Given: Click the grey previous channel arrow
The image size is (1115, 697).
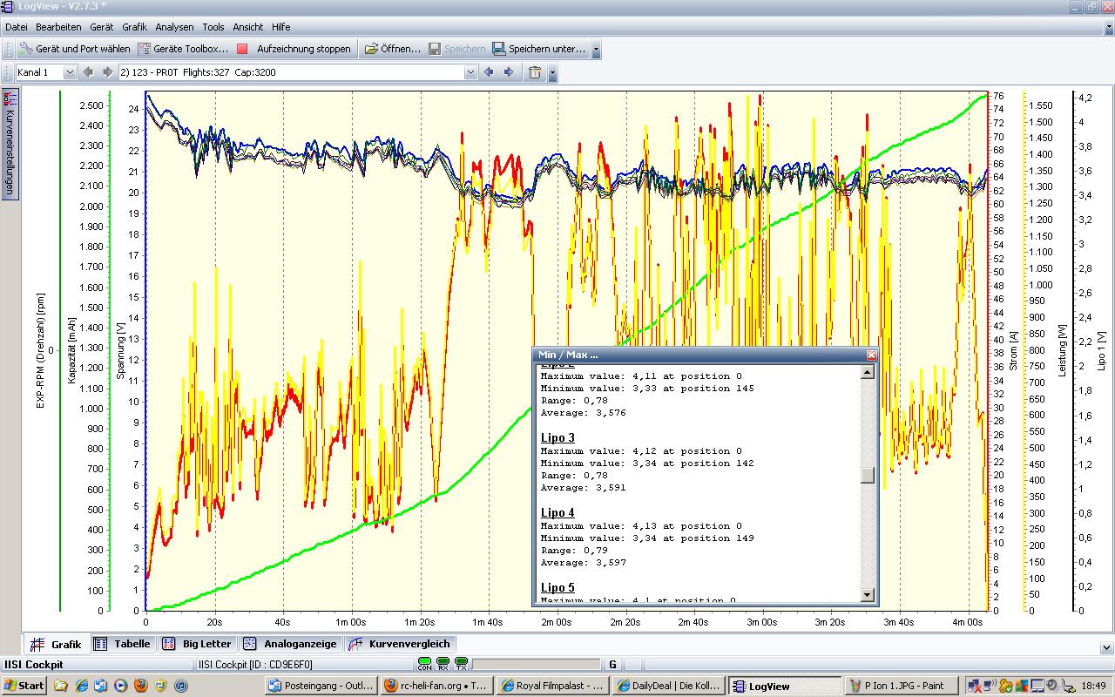Looking at the screenshot, I should 88,72.
